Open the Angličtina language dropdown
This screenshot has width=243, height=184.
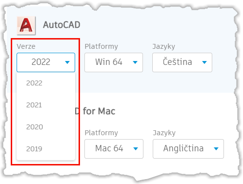[188, 149]
